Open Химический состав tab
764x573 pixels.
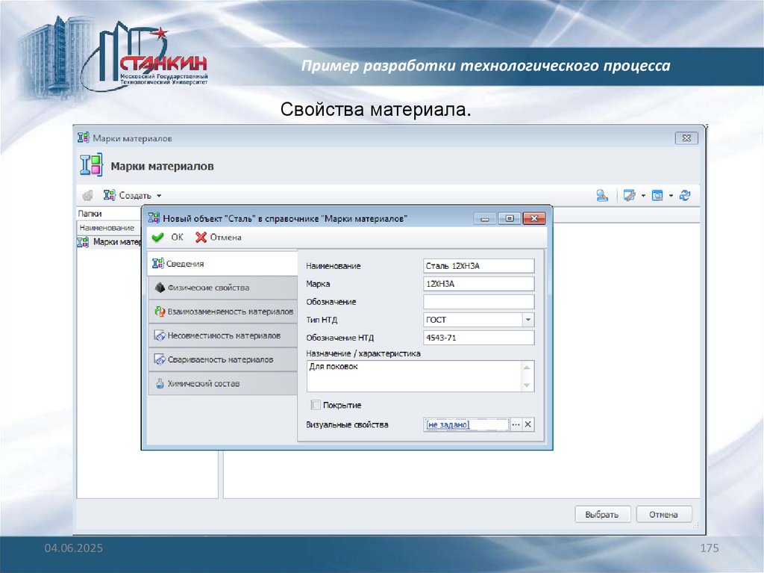(222, 383)
